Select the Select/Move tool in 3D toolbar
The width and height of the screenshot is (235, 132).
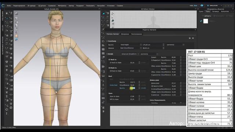(x=7, y=18)
